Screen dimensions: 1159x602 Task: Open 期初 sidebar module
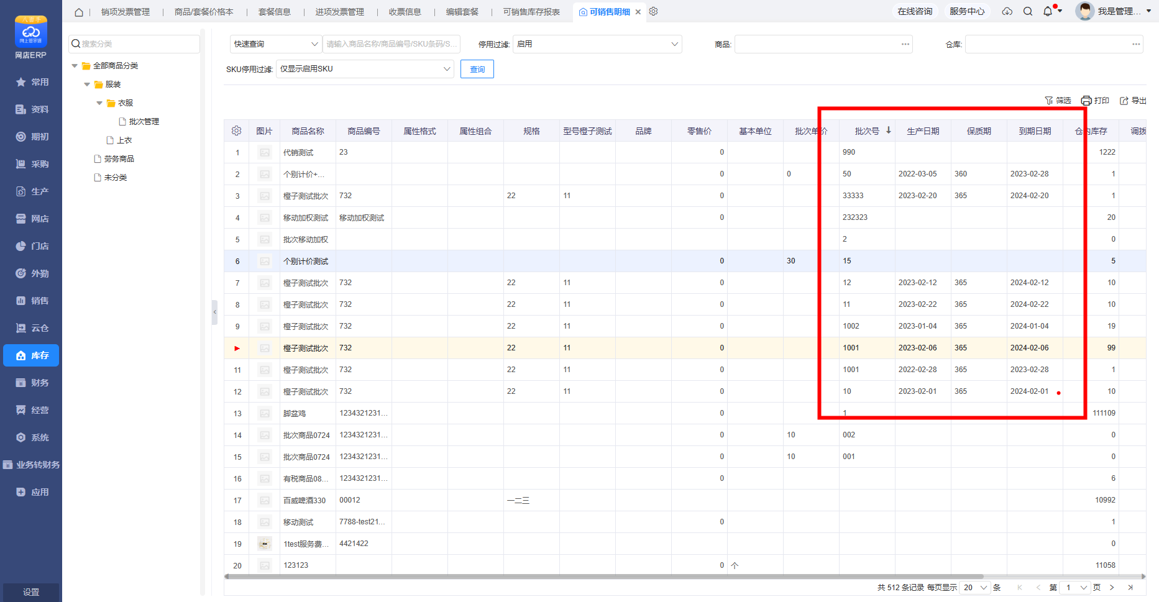pyautogui.click(x=31, y=137)
